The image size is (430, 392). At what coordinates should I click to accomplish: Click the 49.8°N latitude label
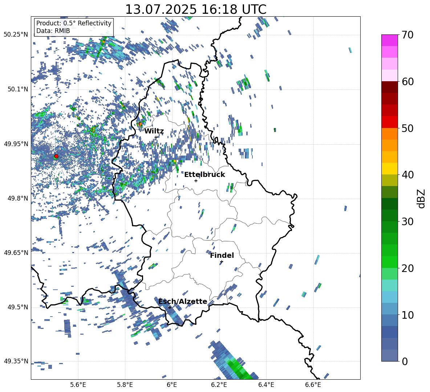(17, 198)
